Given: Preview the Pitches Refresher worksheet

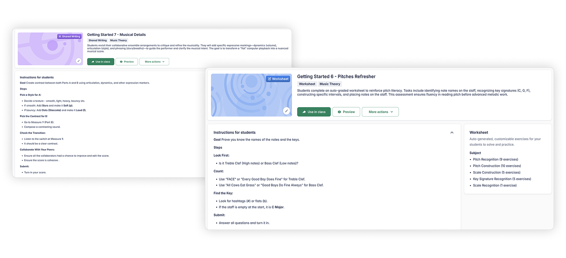Looking at the screenshot, I should [346, 112].
